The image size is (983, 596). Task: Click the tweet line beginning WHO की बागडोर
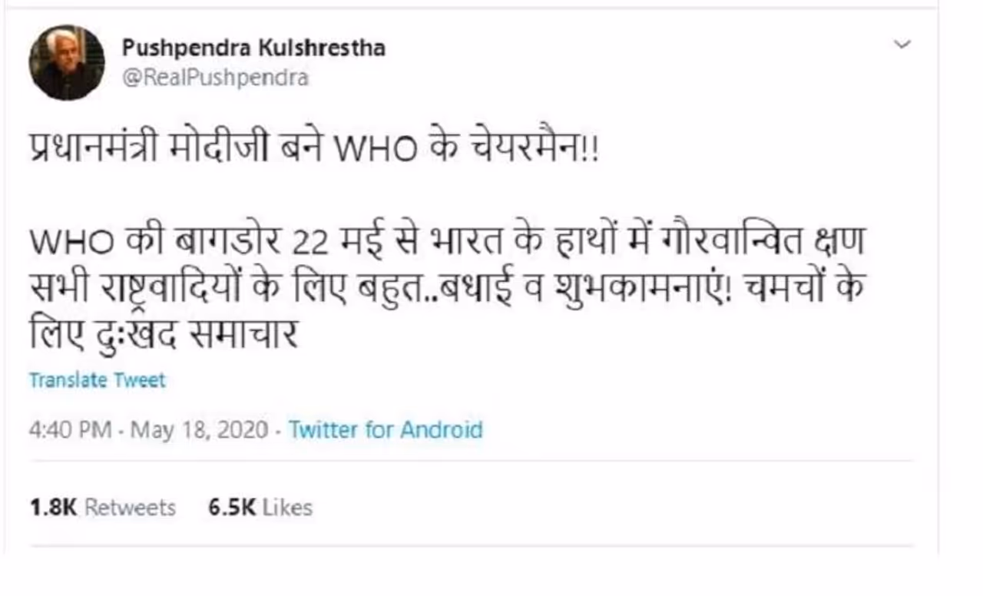coord(445,244)
